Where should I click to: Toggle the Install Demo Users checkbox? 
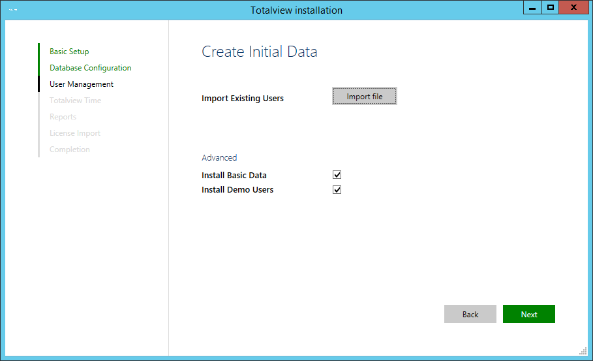click(x=337, y=189)
